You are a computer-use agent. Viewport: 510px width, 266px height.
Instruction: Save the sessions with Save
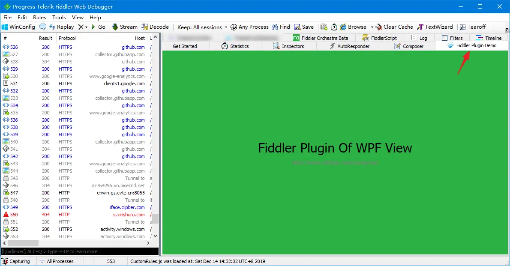tap(304, 27)
